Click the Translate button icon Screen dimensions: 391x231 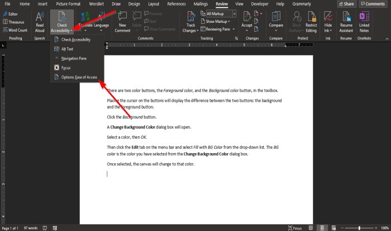coord(85,16)
